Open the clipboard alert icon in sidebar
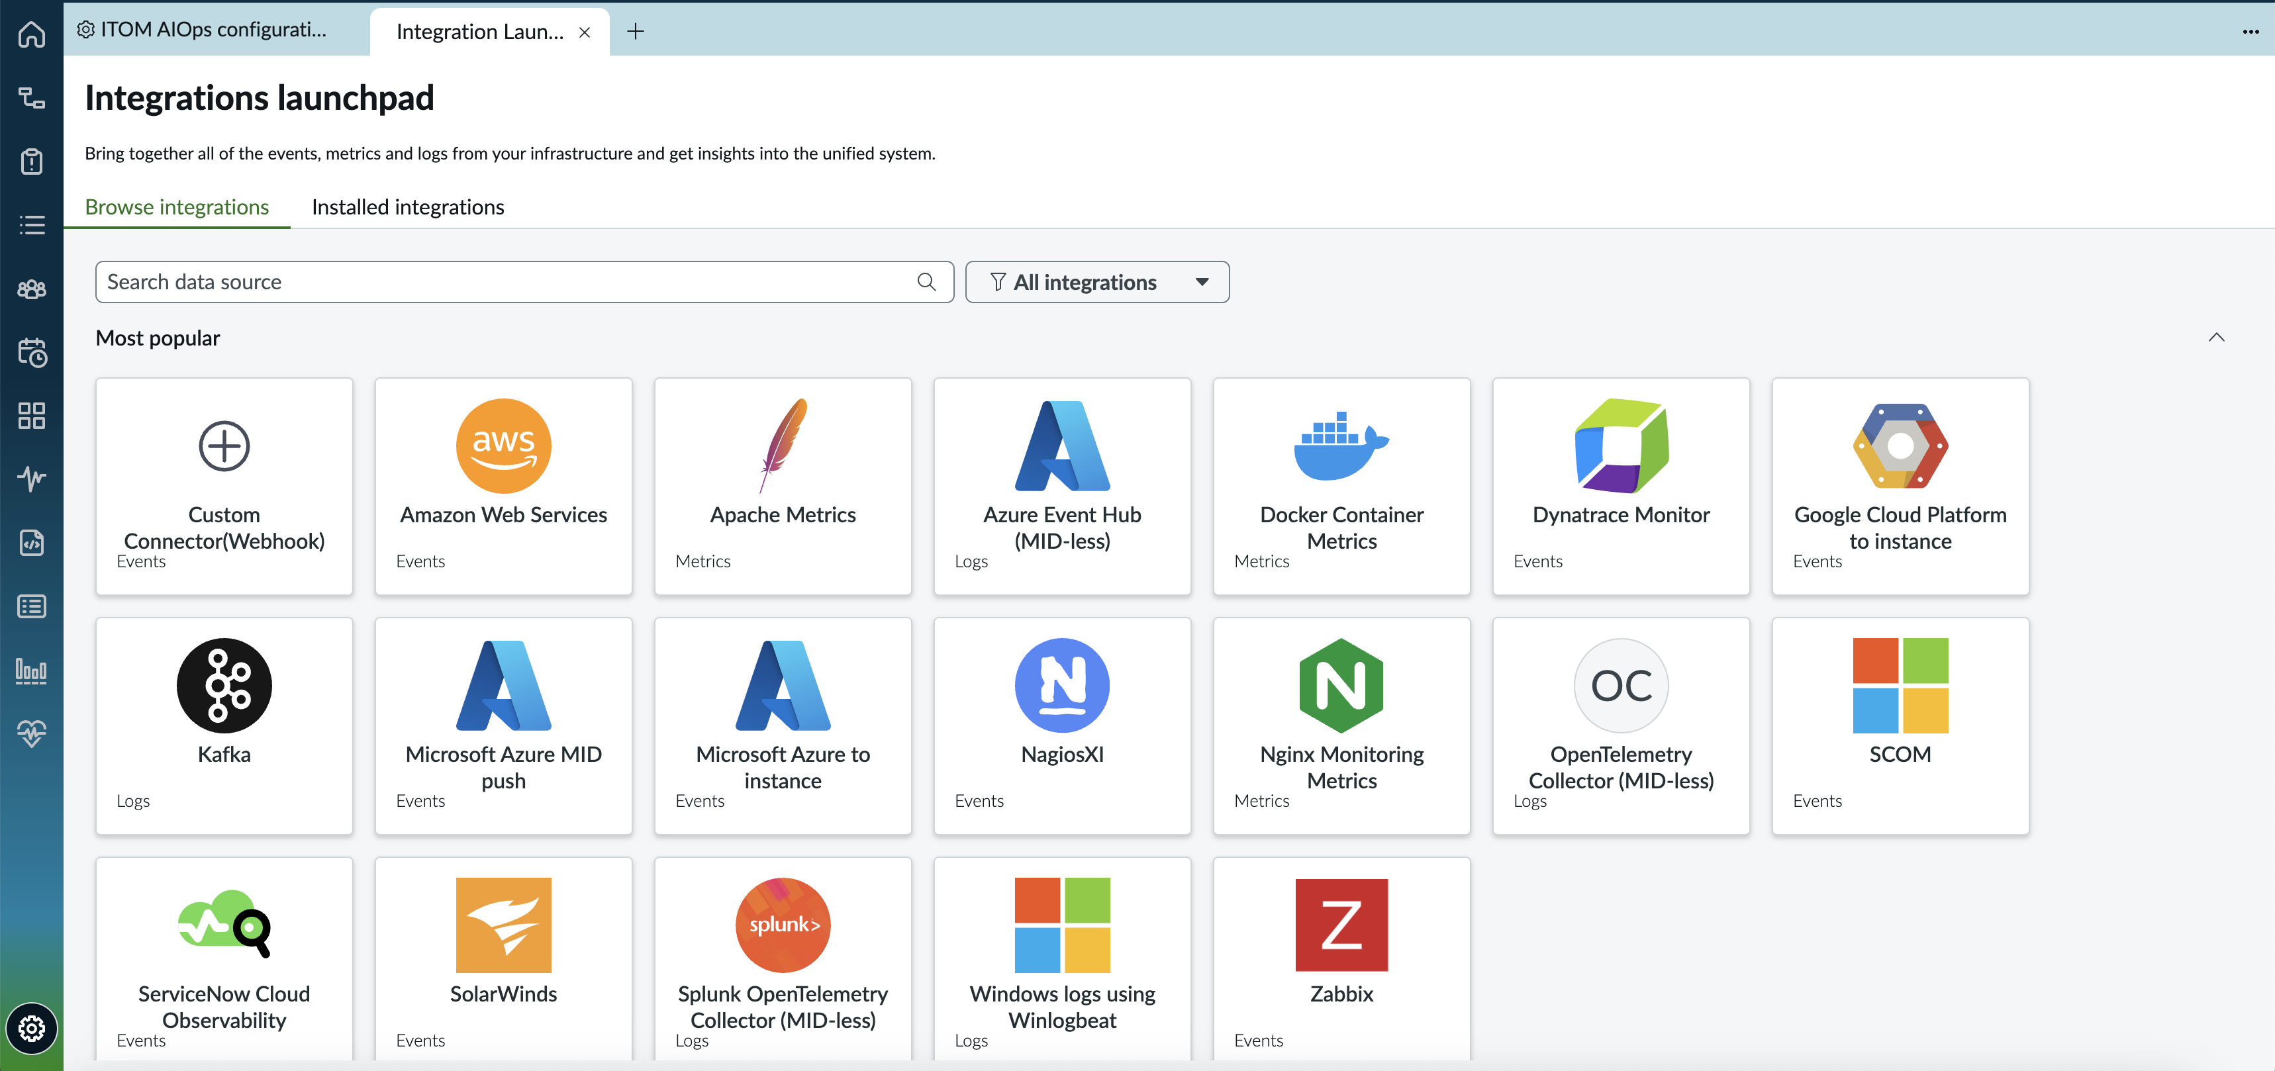Screen dimensions: 2275x1071 (x=32, y=162)
